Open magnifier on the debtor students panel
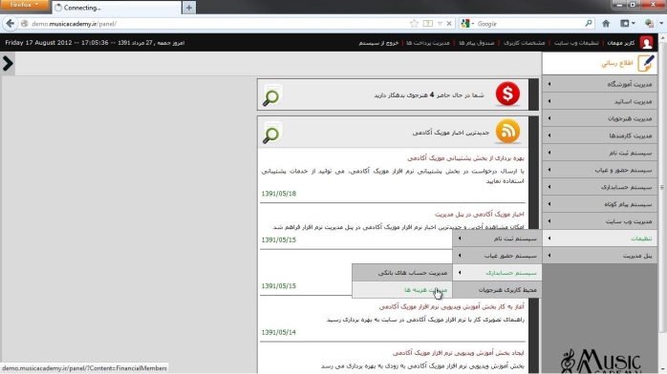Viewport: 667px width, 374px height. [x=271, y=96]
